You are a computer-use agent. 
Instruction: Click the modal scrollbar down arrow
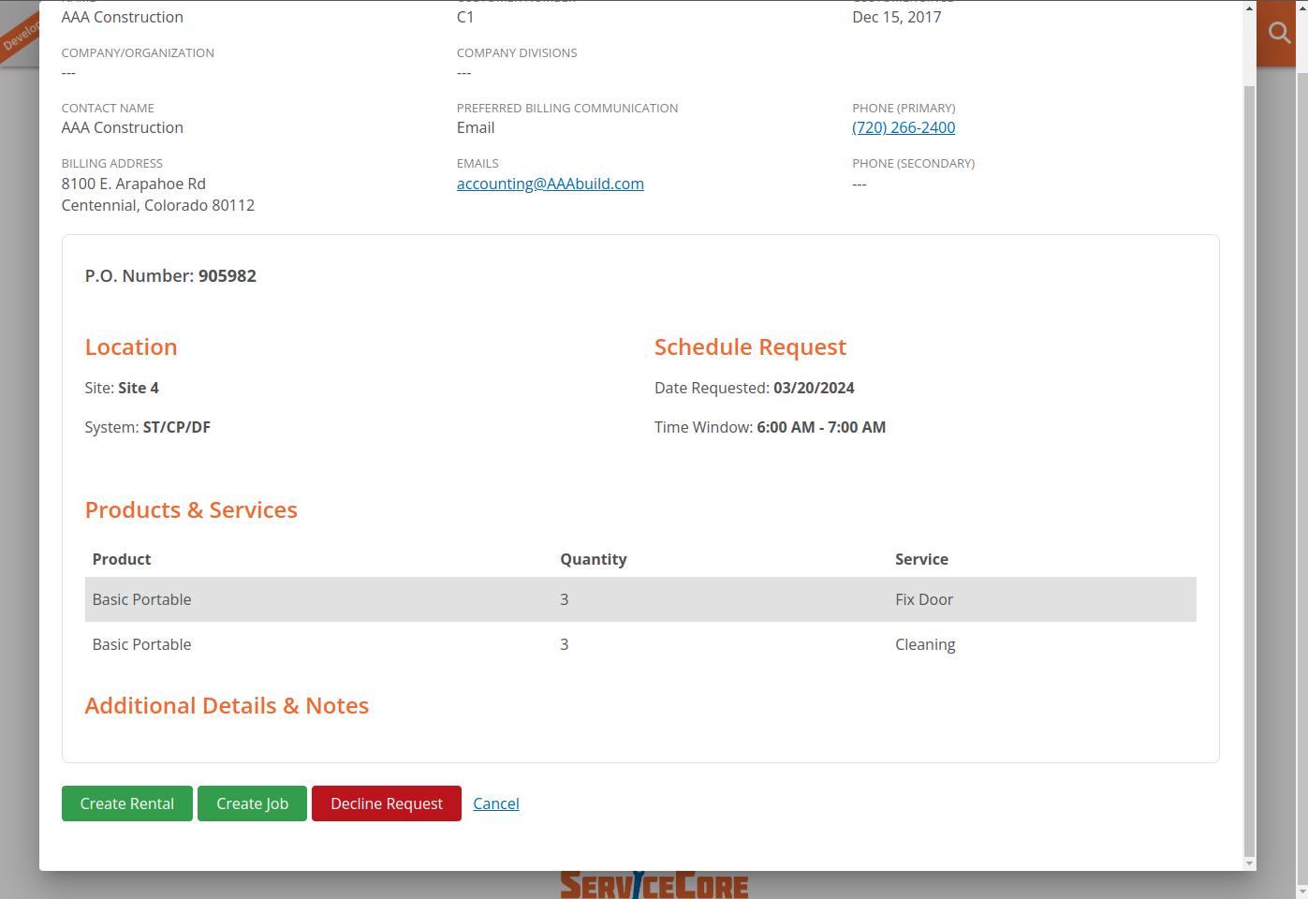tap(1249, 863)
